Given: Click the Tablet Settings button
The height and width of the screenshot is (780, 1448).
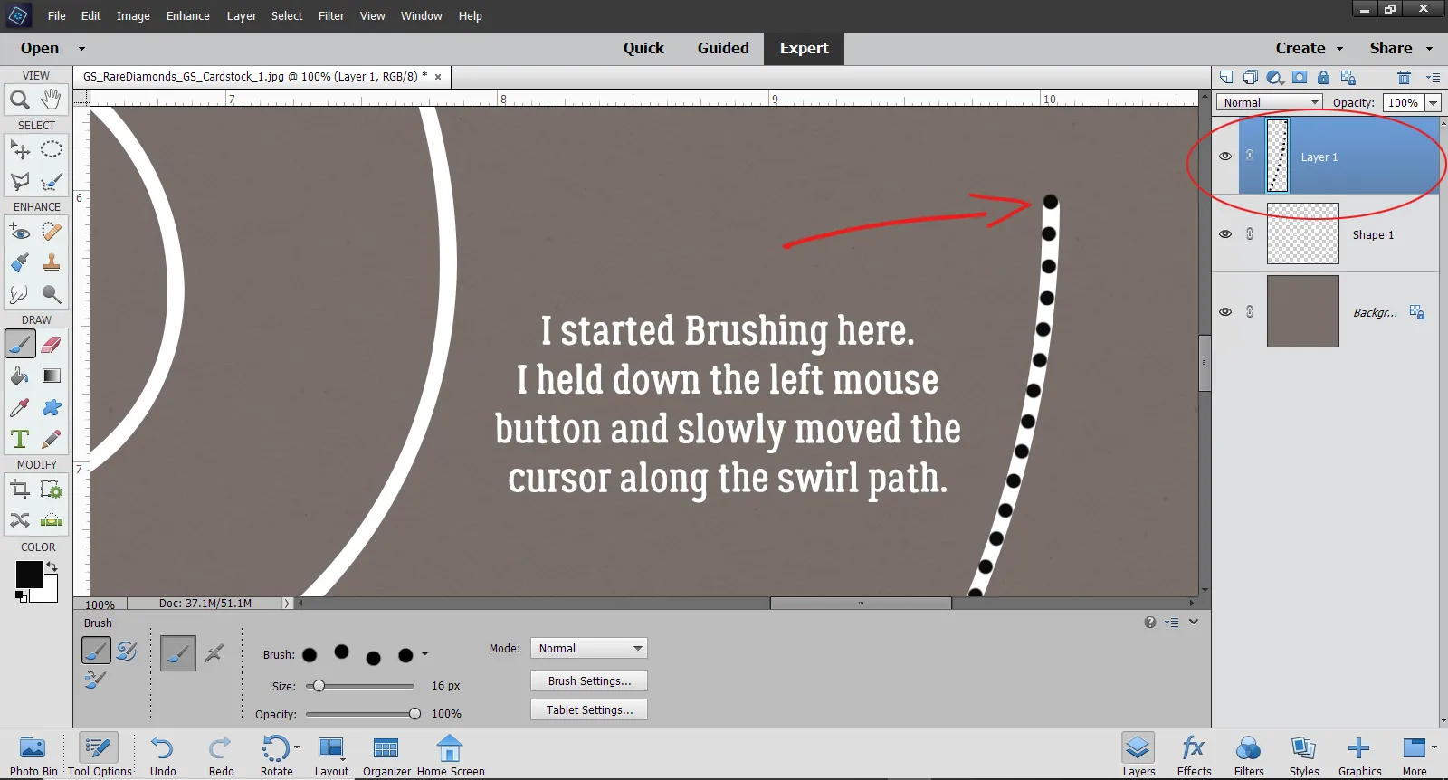Looking at the screenshot, I should pos(589,710).
